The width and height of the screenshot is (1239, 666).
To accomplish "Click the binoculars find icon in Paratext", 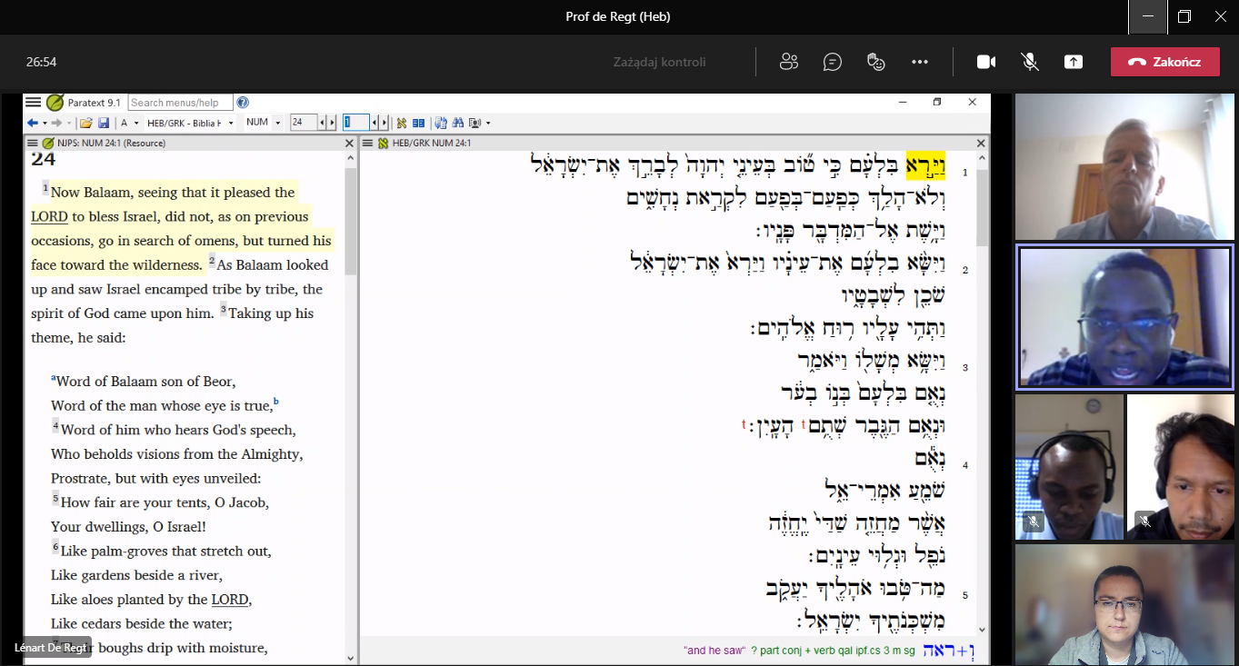I will (458, 123).
